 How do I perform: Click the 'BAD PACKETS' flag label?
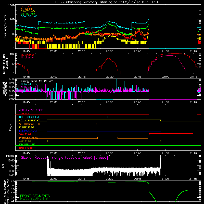pos(28,148)
